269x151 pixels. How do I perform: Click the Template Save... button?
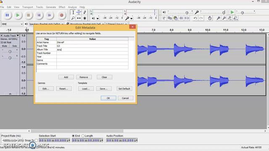(x=104, y=89)
